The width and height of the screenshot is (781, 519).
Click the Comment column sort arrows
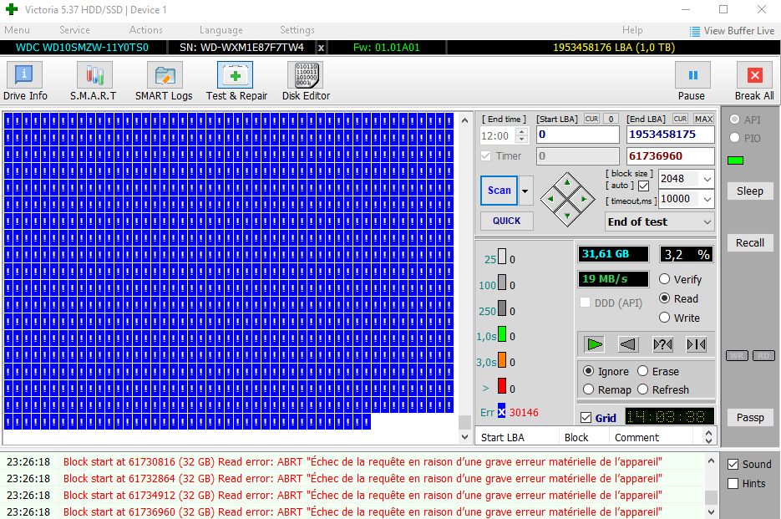point(709,437)
